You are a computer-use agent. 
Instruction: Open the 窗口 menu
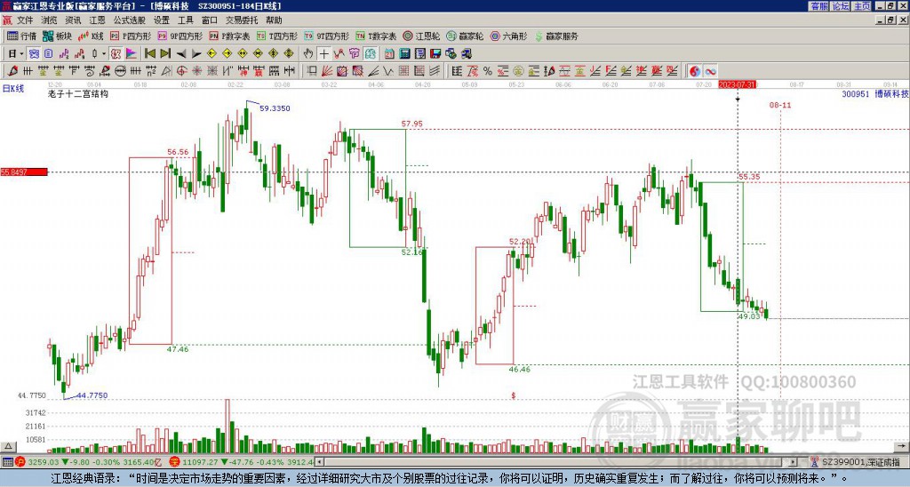210,20
